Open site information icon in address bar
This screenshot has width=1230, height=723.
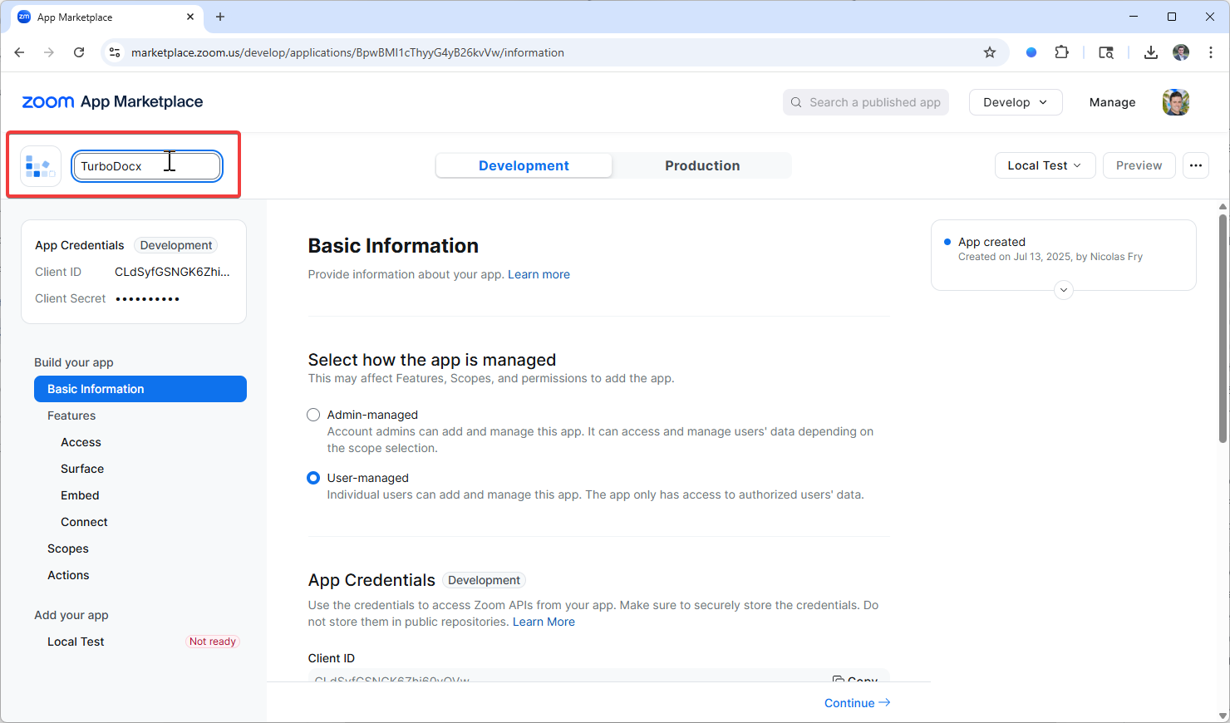(115, 52)
